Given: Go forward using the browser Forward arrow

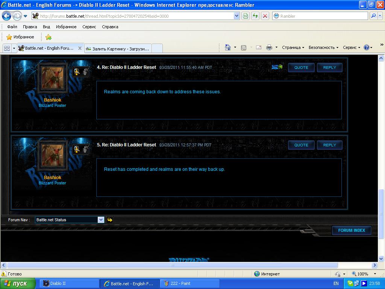Looking at the screenshot, I should tap(17, 16).
